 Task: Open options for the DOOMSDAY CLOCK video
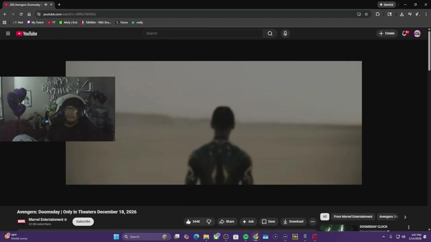pos(409,227)
